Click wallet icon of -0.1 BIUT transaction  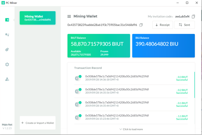(78, 104)
